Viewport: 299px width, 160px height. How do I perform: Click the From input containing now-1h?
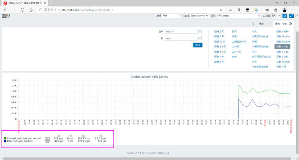tap(181, 31)
